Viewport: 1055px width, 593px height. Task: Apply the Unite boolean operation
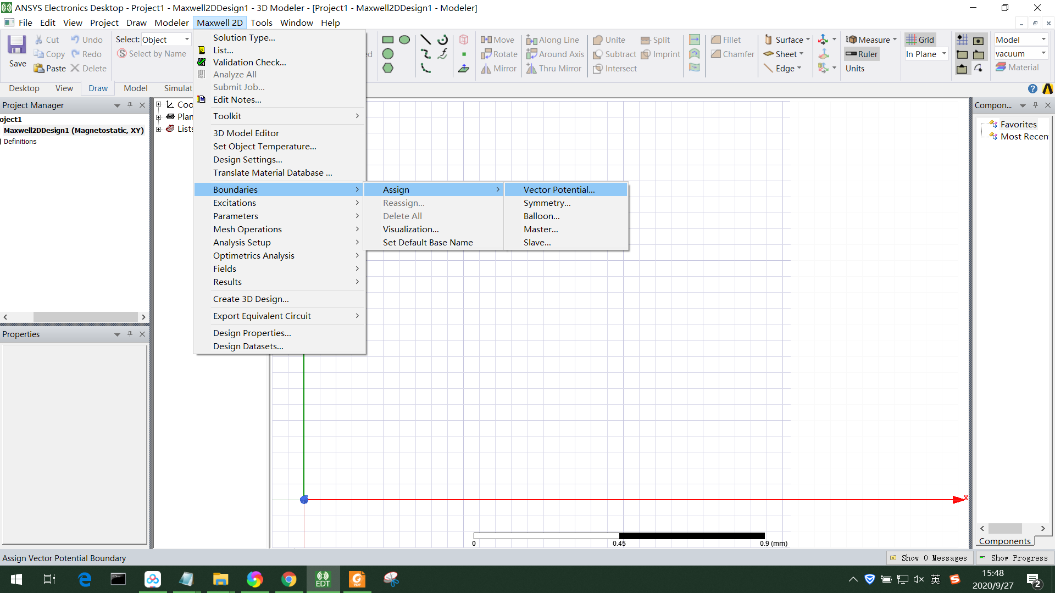(609, 40)
